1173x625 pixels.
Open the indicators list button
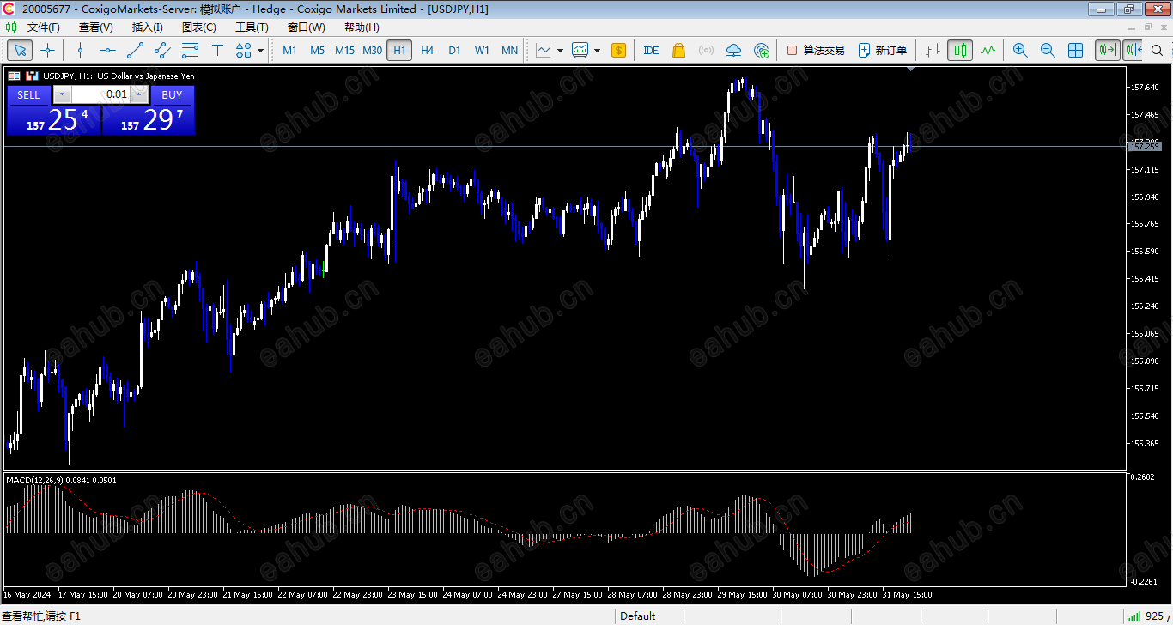point(580,50)
